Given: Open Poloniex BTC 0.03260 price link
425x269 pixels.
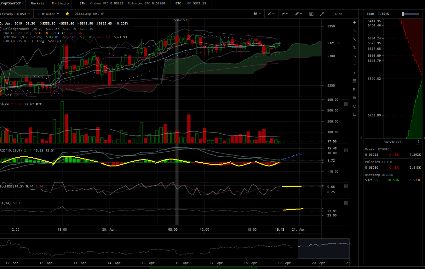Looking at the screenshot, I should pos(146,3).
